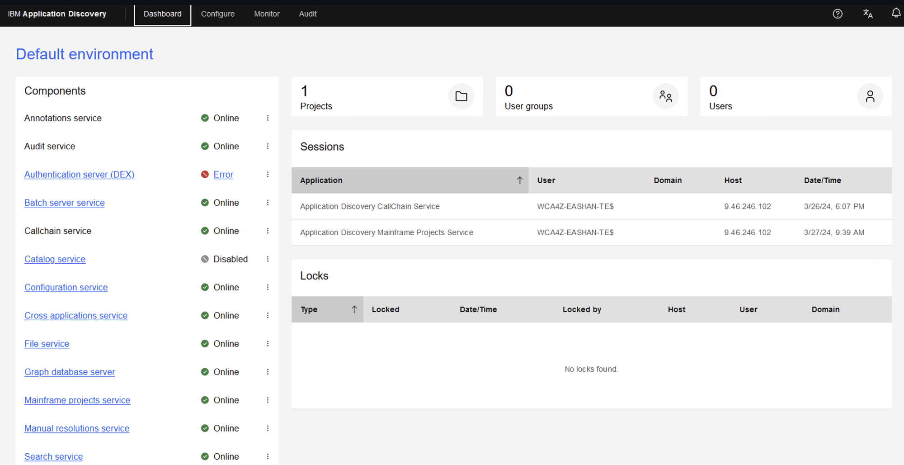
Task: Open the Search service link
Action: [x=54, y=456]
